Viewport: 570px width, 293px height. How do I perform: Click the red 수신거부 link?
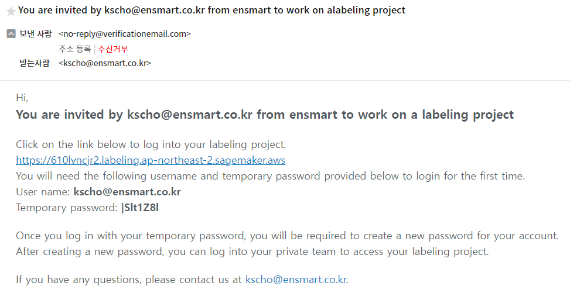(x=113, y=49)
